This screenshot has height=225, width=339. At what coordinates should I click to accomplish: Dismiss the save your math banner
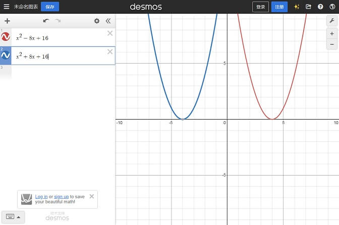pos(92,196)
